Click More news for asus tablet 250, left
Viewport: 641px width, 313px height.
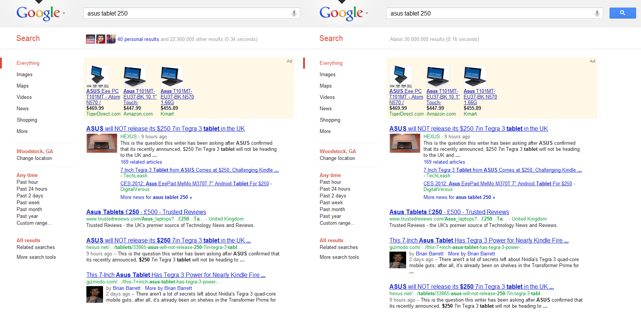pos(156,197)
